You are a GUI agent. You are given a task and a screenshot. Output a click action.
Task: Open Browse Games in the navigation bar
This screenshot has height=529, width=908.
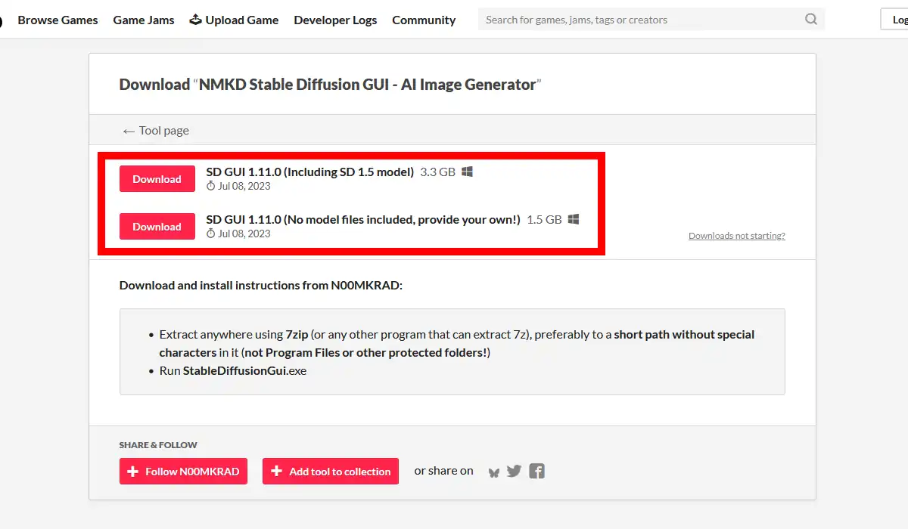58,20
